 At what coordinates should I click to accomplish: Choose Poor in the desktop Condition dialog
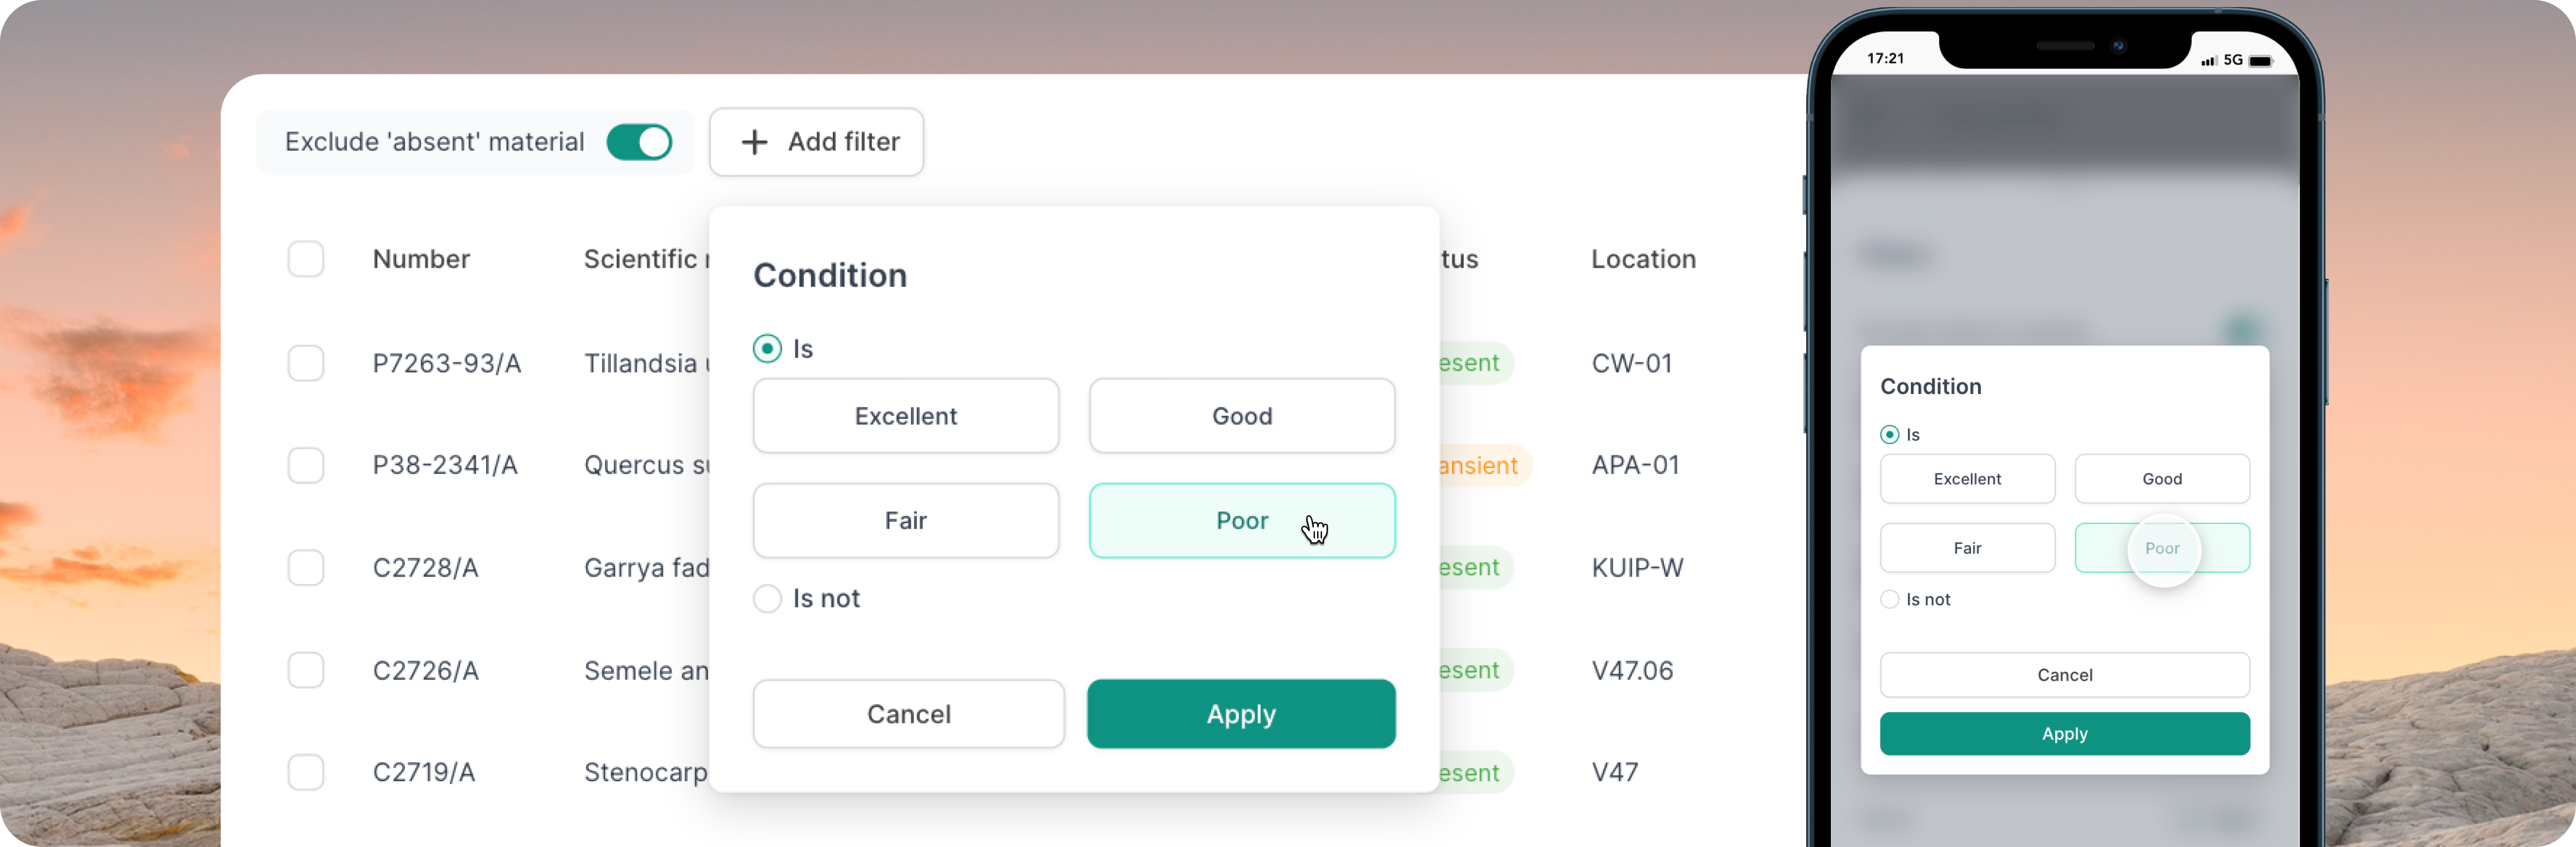pyautogui.click(x=1242, y=520)
